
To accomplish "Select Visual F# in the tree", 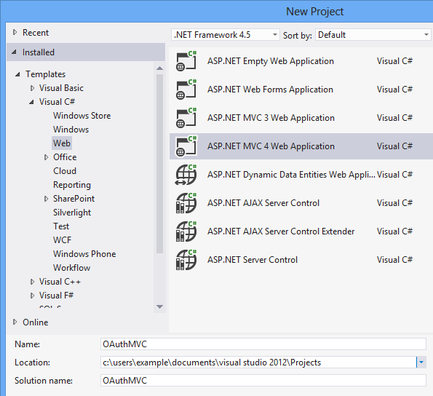I will 56,296.
